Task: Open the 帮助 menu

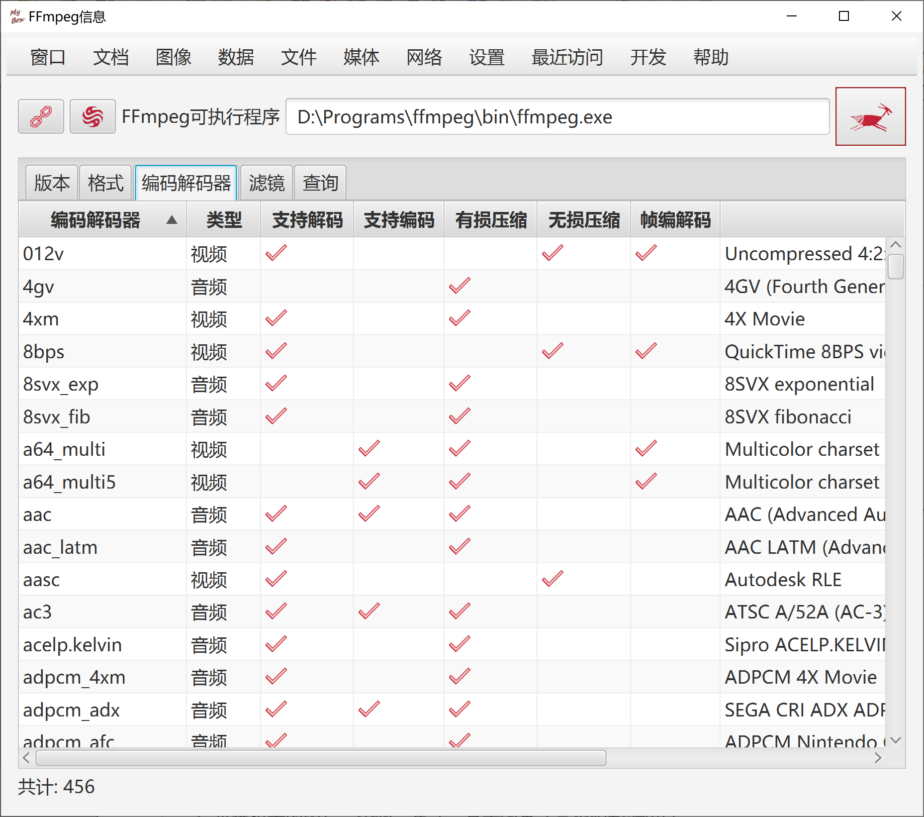Action: (x=710, y=57)
